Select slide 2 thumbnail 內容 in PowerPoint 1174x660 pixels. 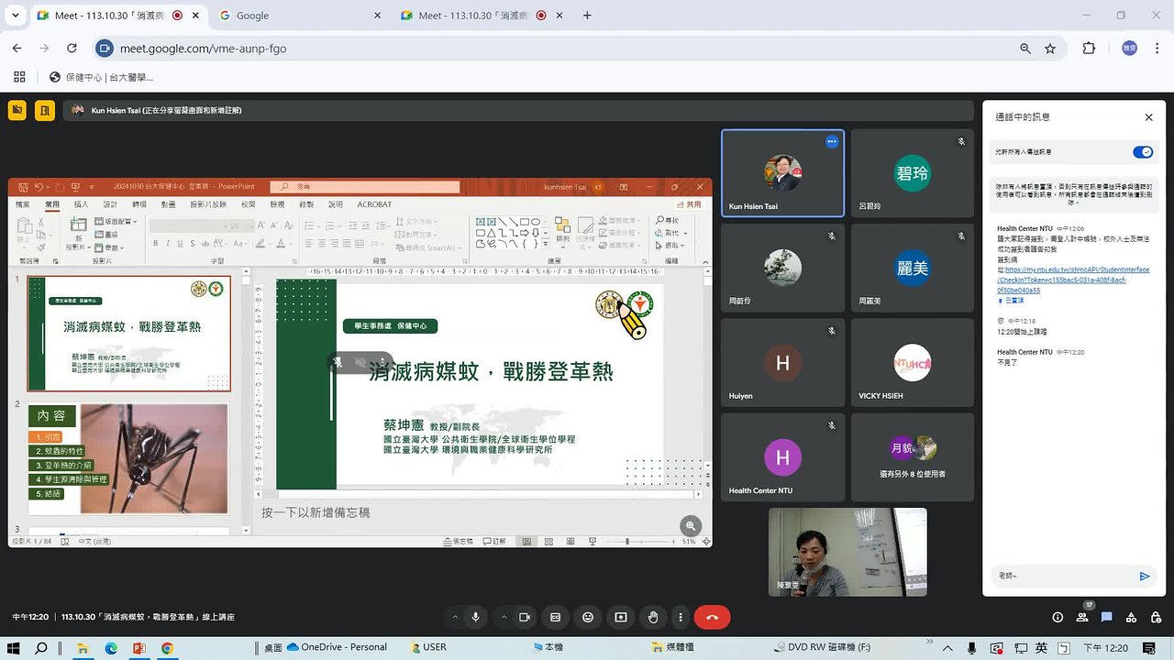128,458
